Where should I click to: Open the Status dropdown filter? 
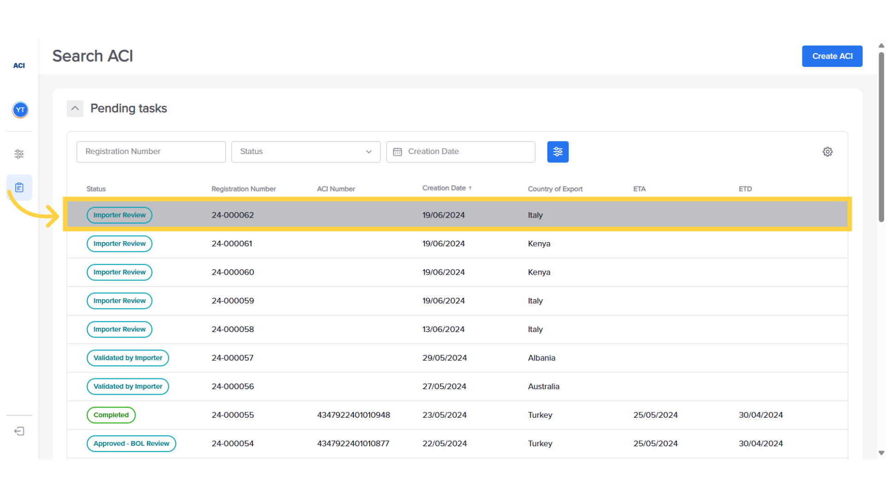tap(305, 151)
